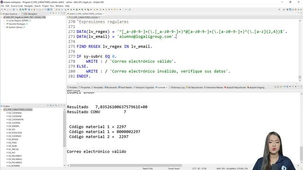Close the Project Explorer view
Screen dimensions: 303x170
click(19, 14)
